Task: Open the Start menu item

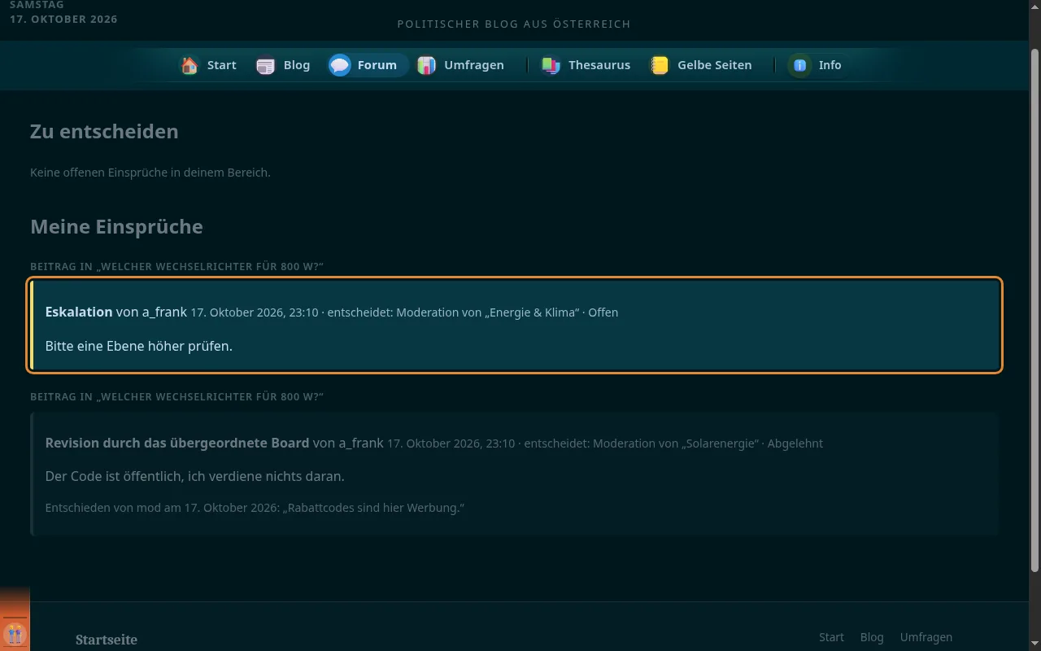Action: (x=210, y=65)
